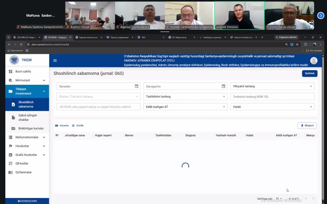The width and height of the screenshot is (327, 204).
Task: Click the Qo'shish add button
Action: click(x=310, y=73)
